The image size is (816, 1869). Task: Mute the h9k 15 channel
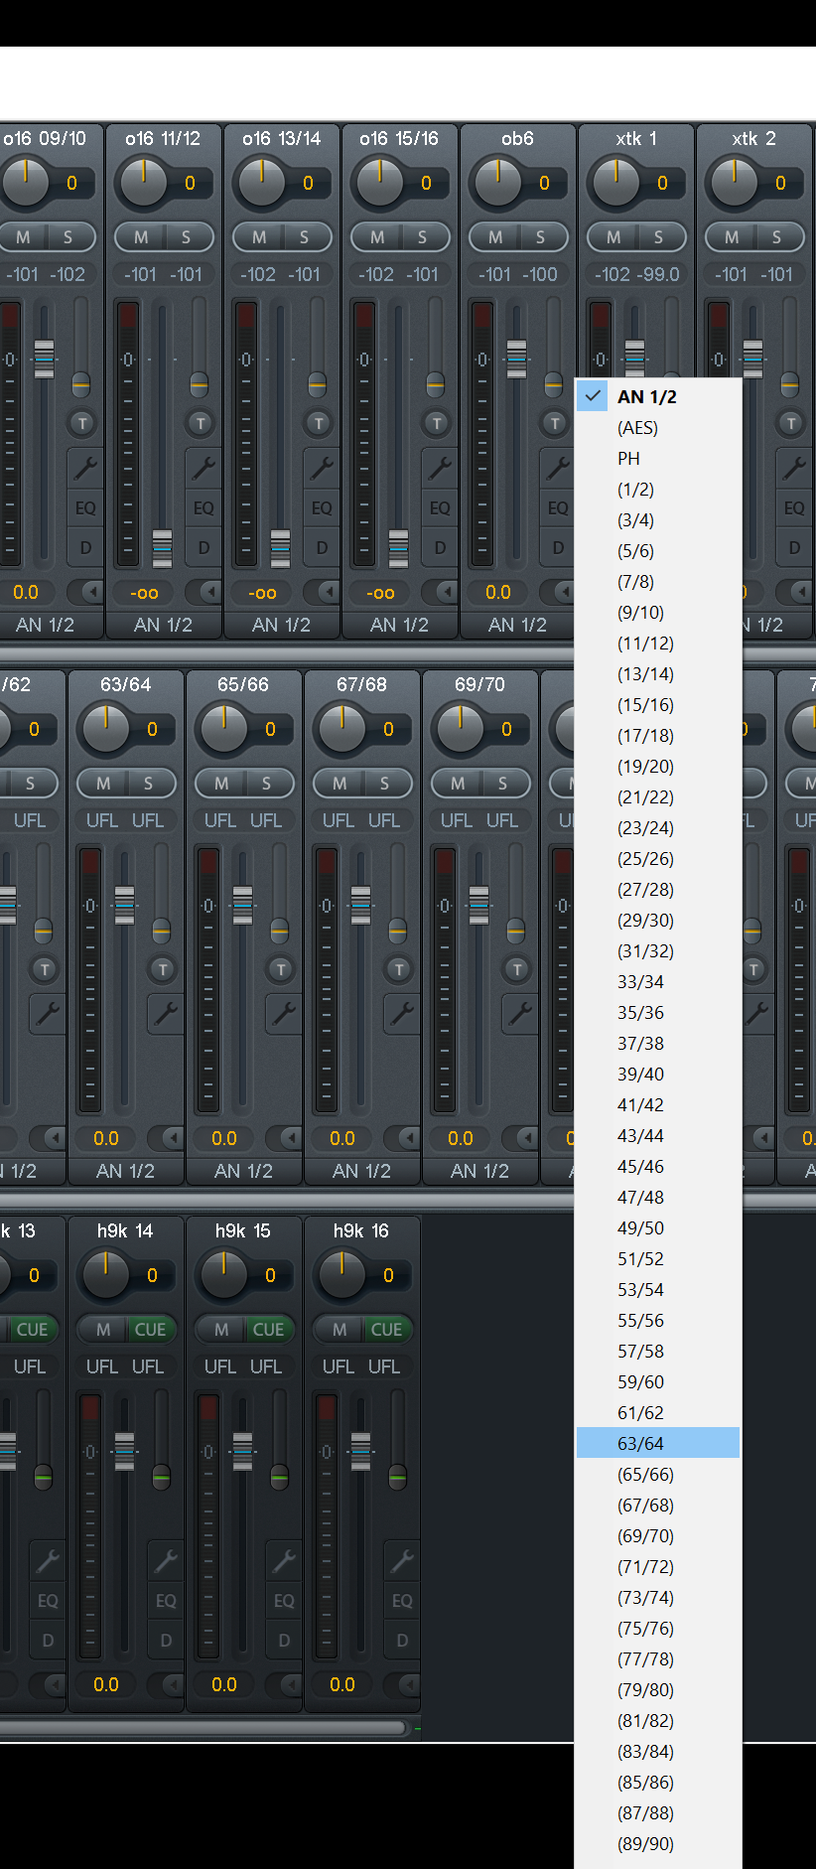(x=221, y=1330)
